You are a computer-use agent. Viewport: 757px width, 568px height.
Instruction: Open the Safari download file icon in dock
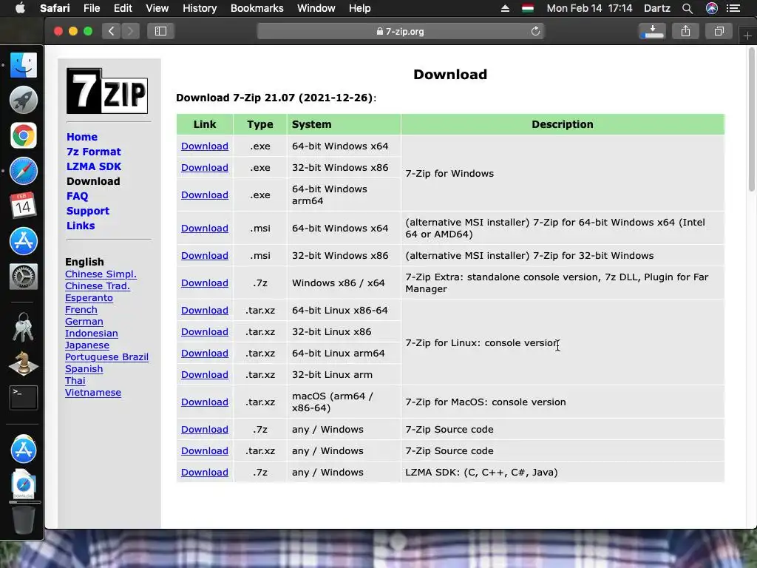coord(23,484)
